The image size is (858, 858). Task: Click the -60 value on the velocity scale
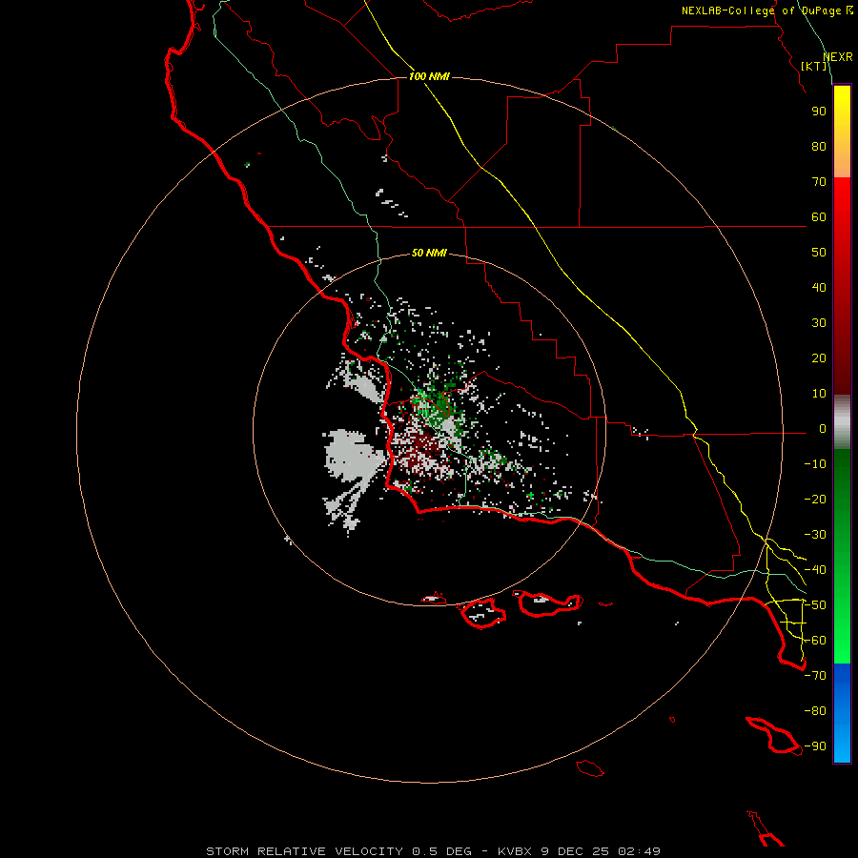click(x=815, y=641)
